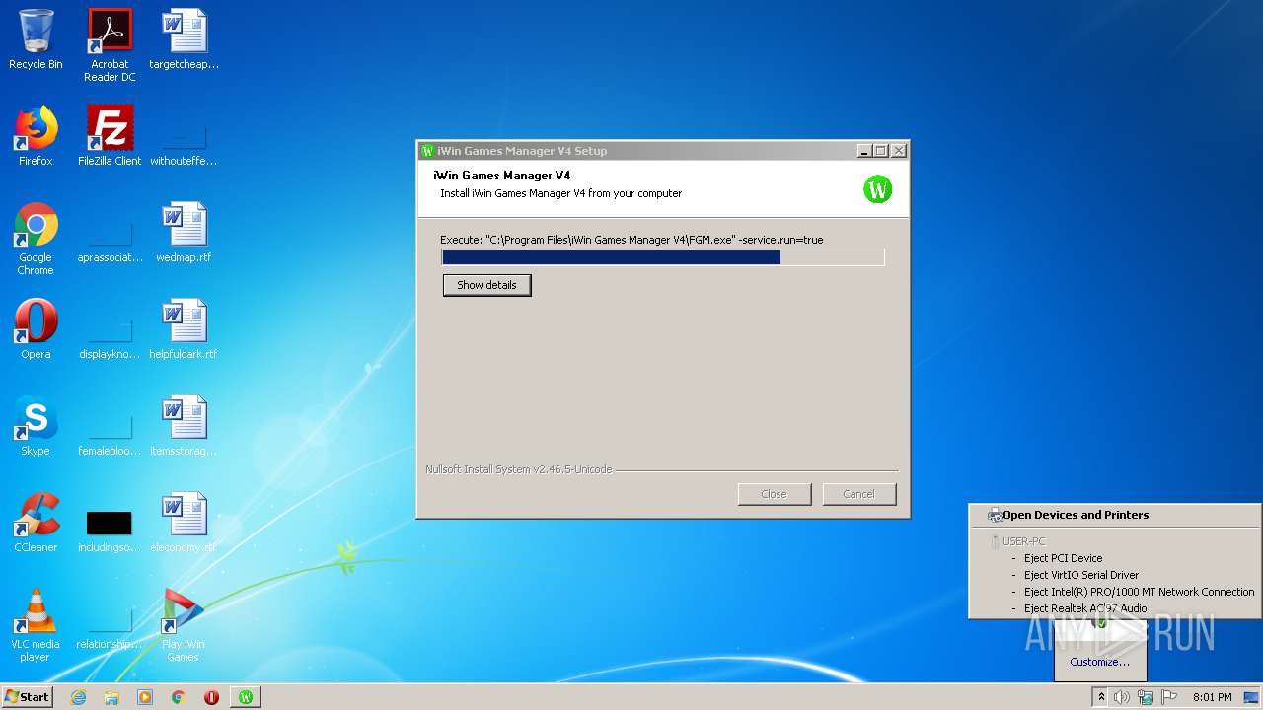Click the installation progress bar
The image size is (1263, 710).
[x=663, y=257]
